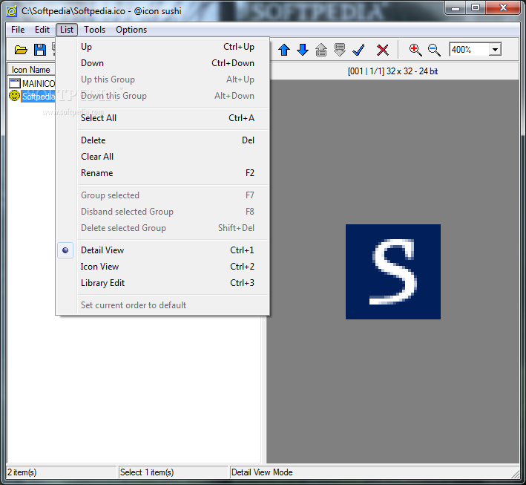Click the MAINICO item window icon
The height and width of the screenshot is (485, 526).
[x=15, y=83]
